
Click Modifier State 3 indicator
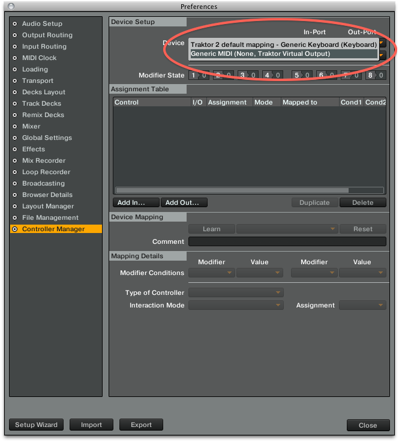[x=248, y=75]
